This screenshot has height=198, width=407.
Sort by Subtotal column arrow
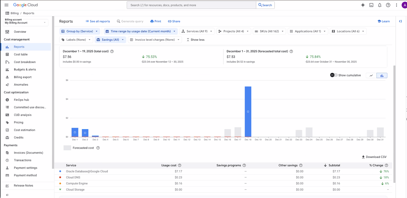tap(325, 165)
